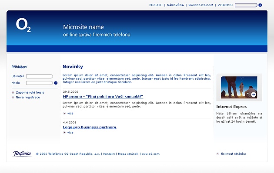274x173 pixels.
Task: Click the arrow icon on the Internet Expres image
Action: point(254,95)
